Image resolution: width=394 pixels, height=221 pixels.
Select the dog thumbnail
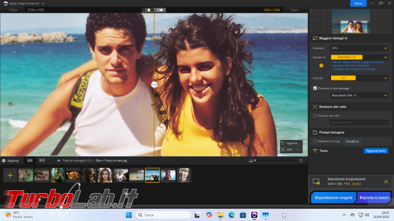(89, 175)
